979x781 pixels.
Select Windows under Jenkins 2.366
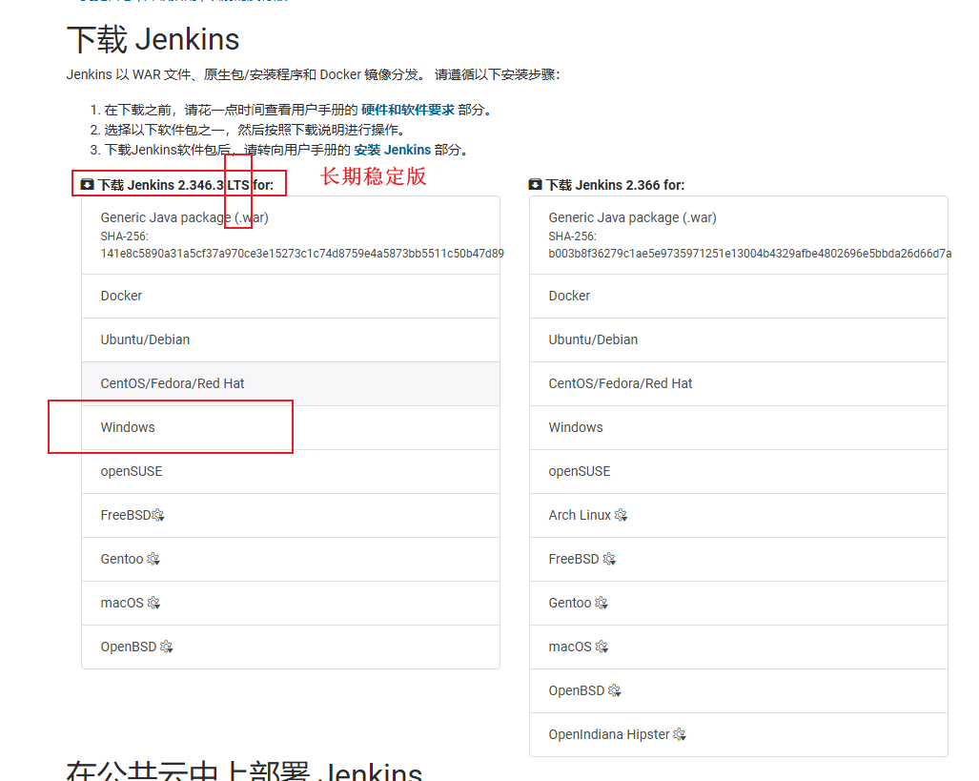576,427
